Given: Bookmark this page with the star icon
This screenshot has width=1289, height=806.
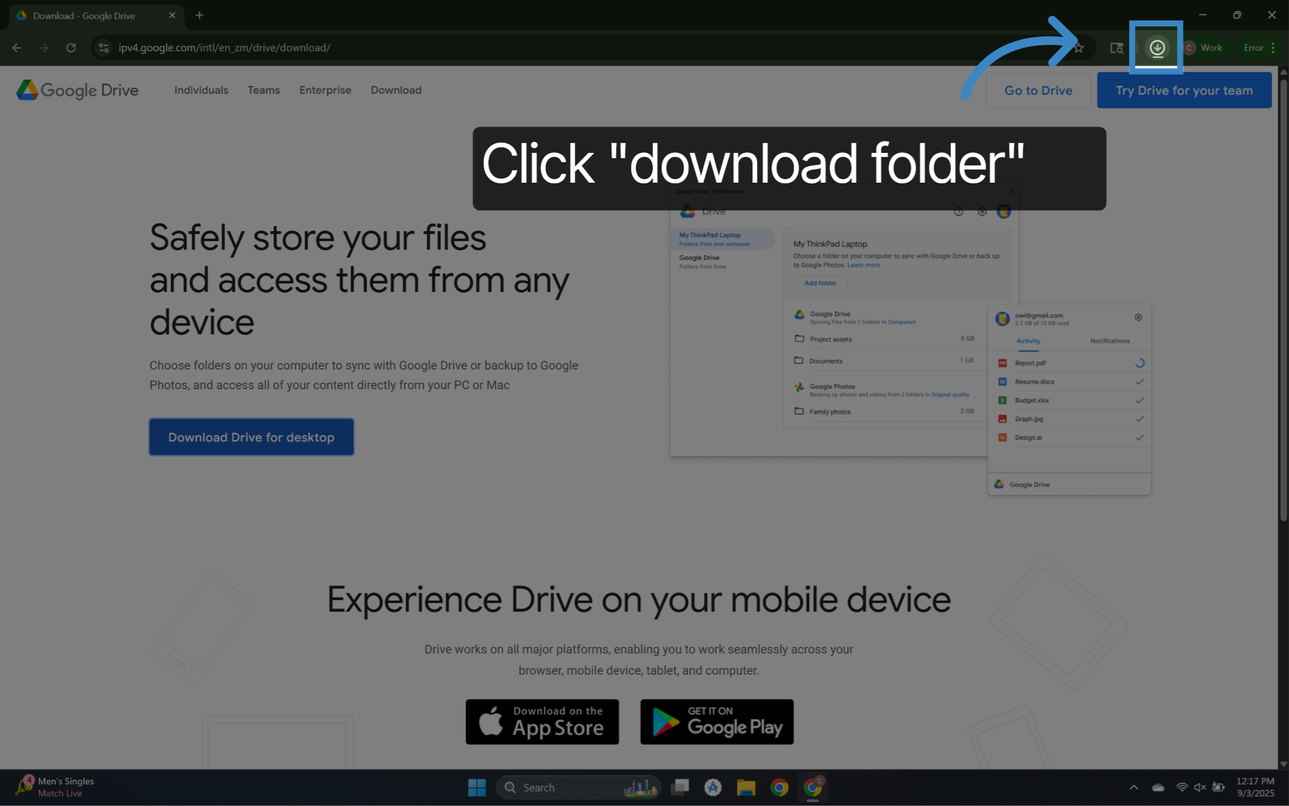Looking at the screenshot, I should coord(1078,48).
